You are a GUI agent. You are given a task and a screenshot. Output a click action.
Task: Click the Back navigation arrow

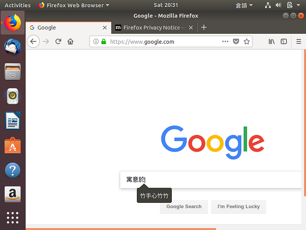point(33,42)
